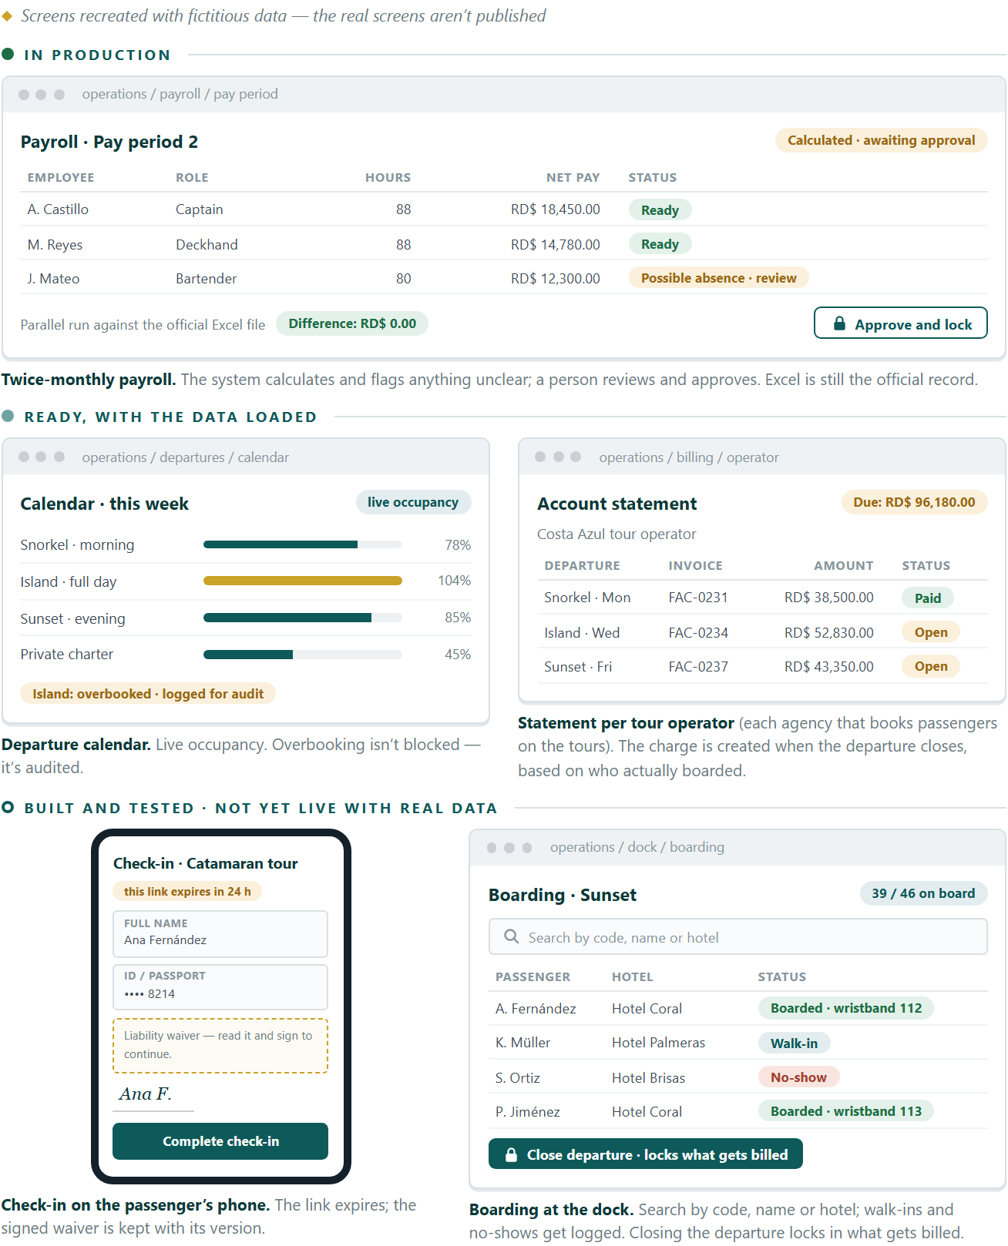
Task: Click the hollow Built and Tested section circle
Action: [8, 807]
